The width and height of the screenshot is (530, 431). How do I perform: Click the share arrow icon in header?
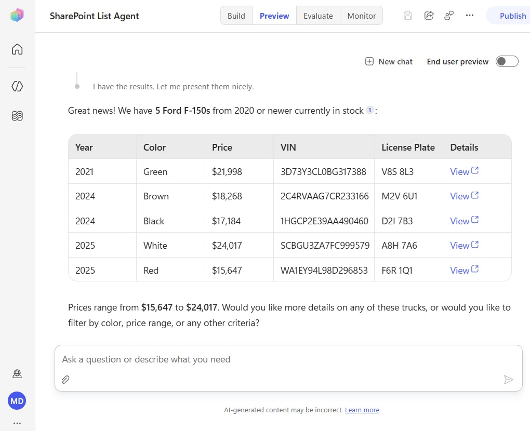click(429, 16)
